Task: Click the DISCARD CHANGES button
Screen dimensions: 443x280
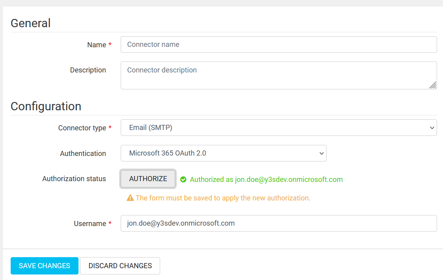Action: [120, 266]
